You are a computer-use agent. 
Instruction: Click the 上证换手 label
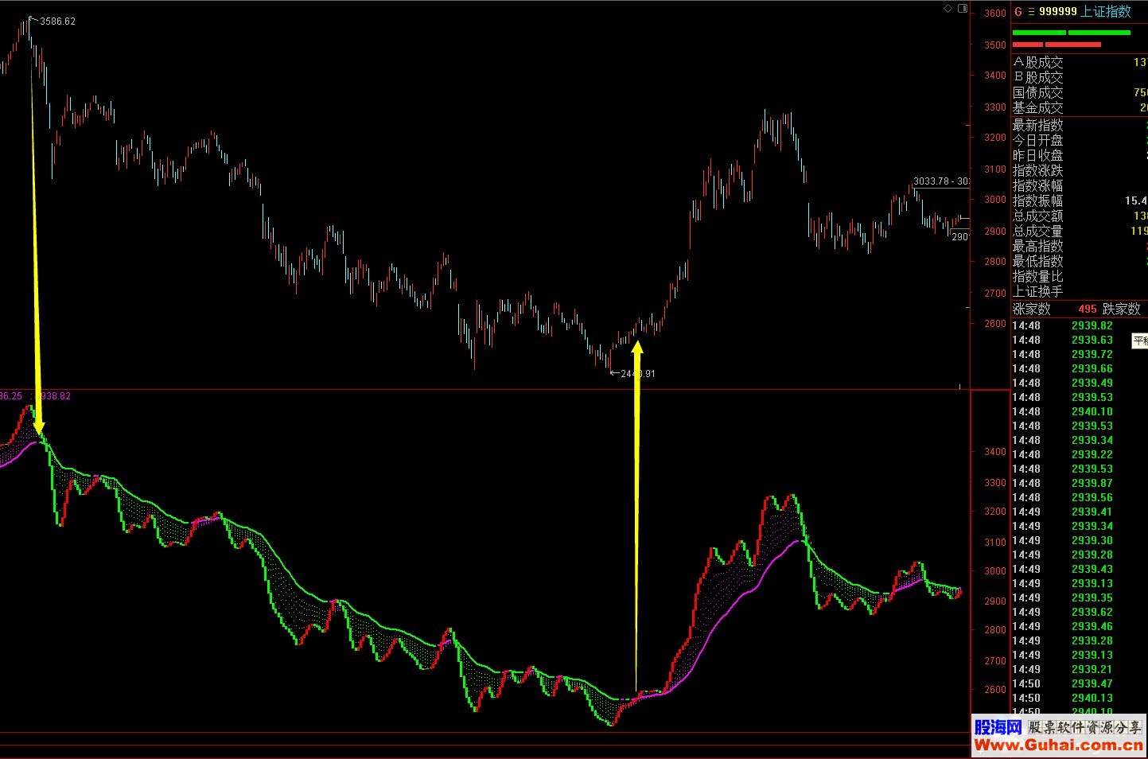coord(1037,291)
